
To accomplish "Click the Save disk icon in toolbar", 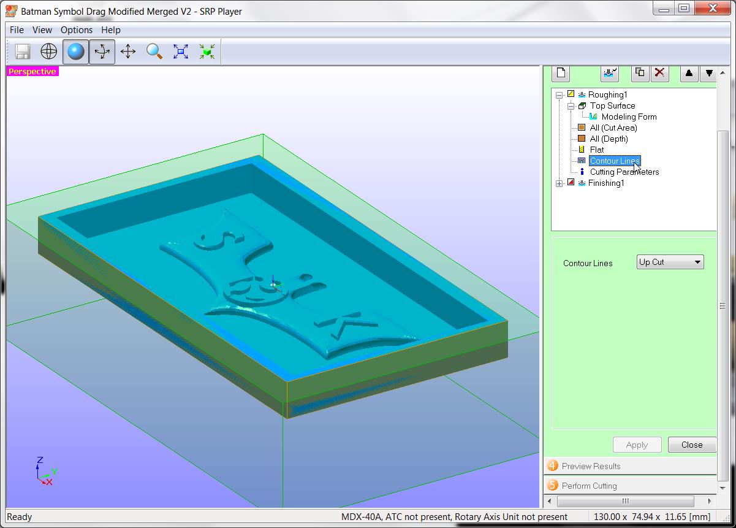I will pos(23,52).
